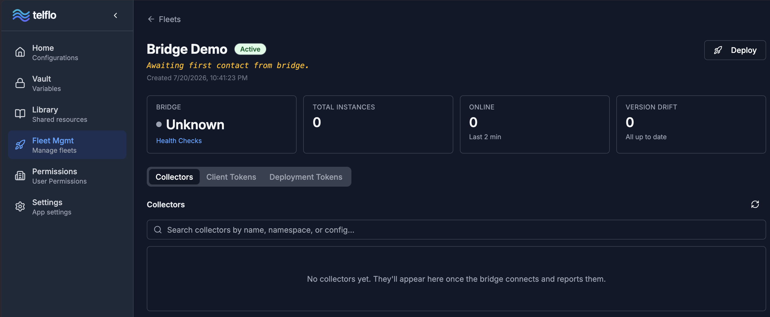Image resolution: width=770 pixels, height=317 pixels.
Task: Click the Unknown bridge status text
Action: 195,124
